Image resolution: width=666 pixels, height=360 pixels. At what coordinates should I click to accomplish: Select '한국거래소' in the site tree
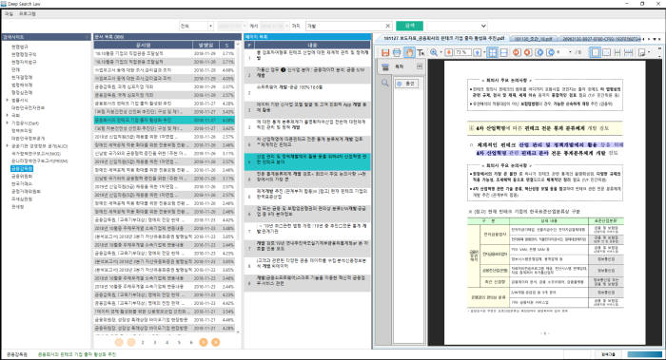click(22, 183)
